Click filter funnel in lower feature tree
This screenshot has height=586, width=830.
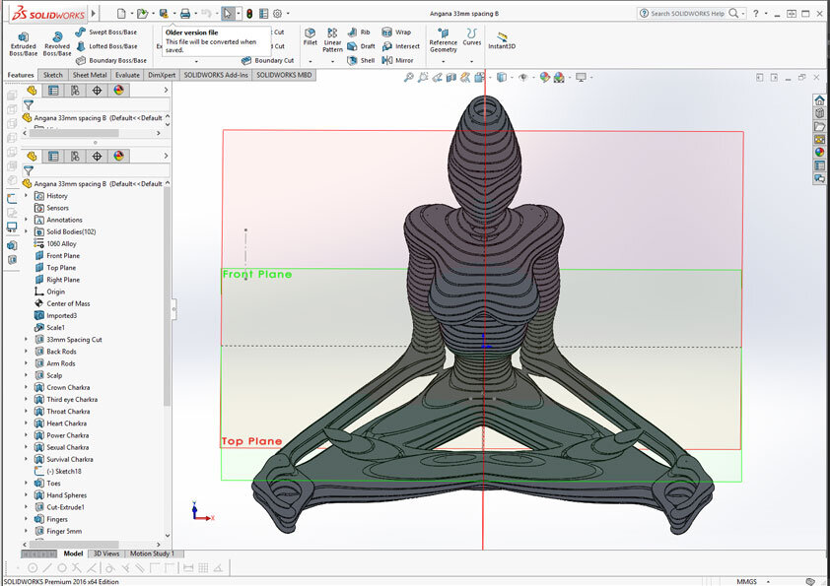[29, 170]
